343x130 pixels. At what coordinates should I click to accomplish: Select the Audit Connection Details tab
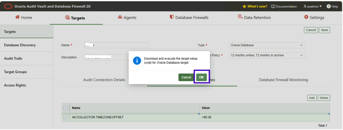tap(104, 80)
